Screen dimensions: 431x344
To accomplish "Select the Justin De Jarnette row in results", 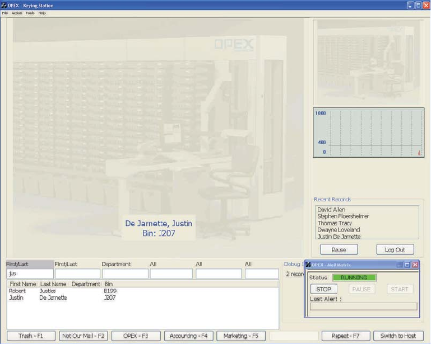I will [x=143, y=298].
